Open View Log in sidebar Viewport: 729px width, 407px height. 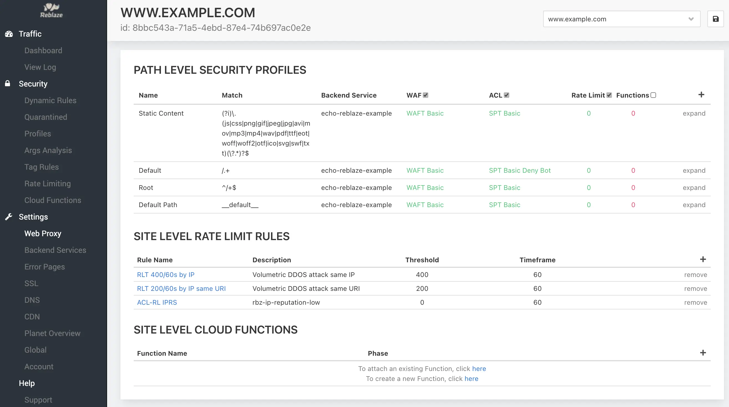pyautogui.click(x=40, y=67)
